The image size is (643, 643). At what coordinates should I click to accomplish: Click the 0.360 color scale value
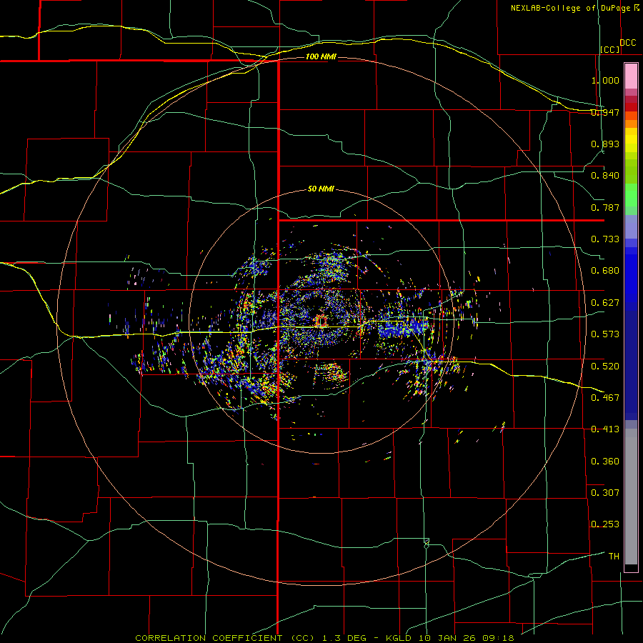(x=605, y=462)
